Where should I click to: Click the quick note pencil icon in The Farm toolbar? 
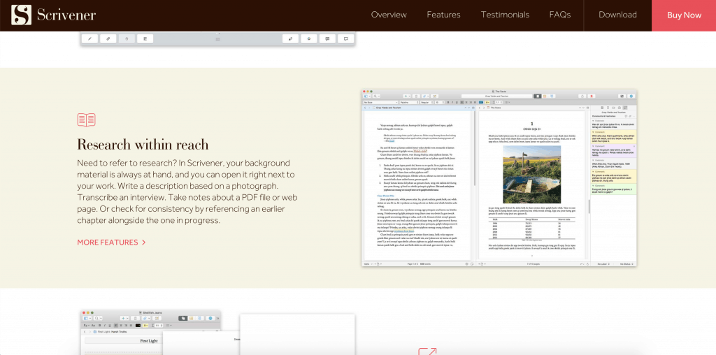[434, 96]
